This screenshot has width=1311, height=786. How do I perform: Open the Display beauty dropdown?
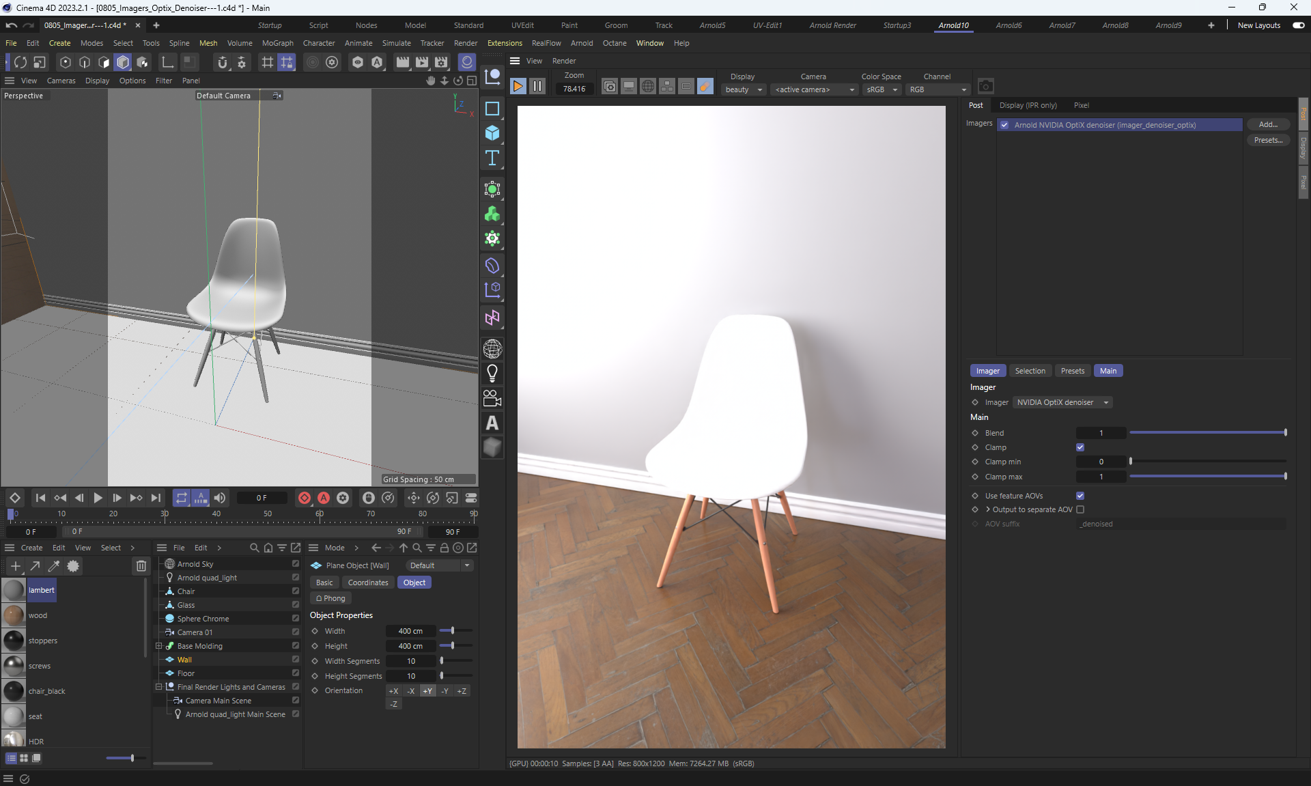743,89
